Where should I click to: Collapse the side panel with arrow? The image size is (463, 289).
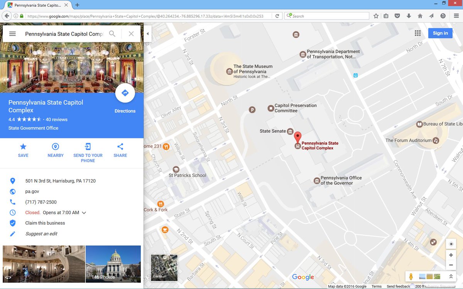[147, 34]
